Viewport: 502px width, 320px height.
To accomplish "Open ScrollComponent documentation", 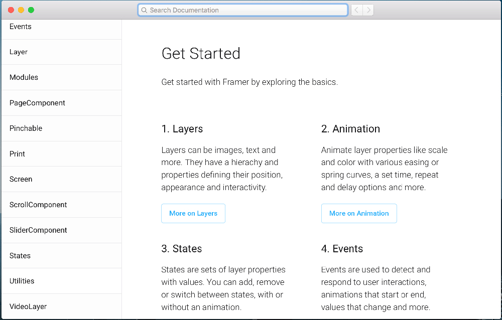I will pos(38,205).
